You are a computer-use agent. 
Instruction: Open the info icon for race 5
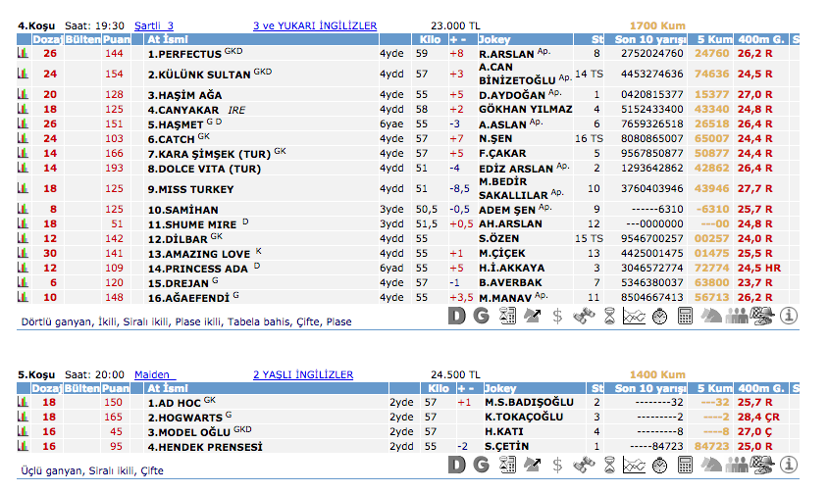pos(789,465)
